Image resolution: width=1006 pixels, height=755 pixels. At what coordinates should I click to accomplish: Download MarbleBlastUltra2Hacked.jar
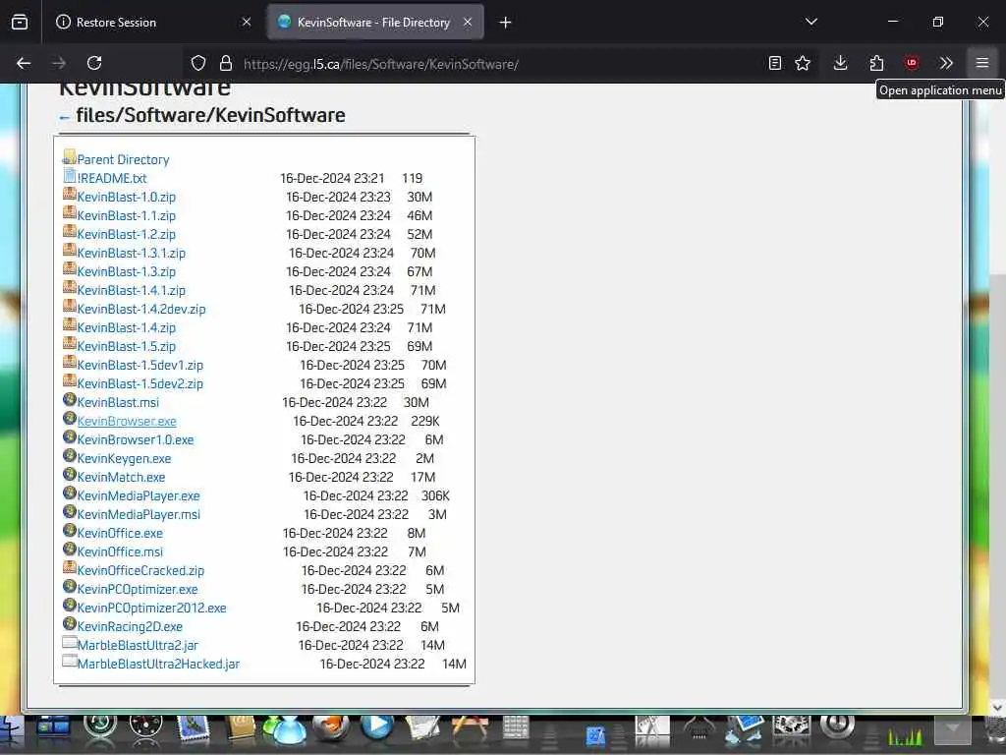click(x=158, y=664)
